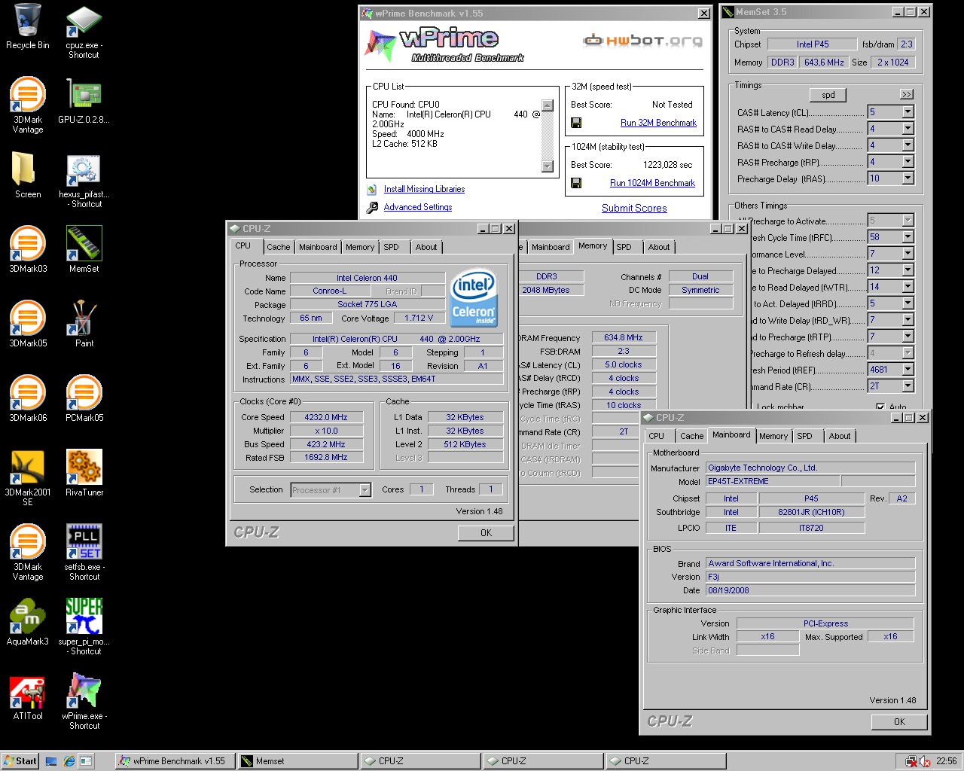The width and height of the screenshot is (964, 771).
Task: Select the ATITool desktop icon
Action: [28, 691]
